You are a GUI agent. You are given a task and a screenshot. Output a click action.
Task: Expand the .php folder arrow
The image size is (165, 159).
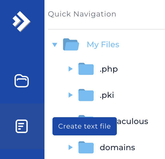[70, 69]
